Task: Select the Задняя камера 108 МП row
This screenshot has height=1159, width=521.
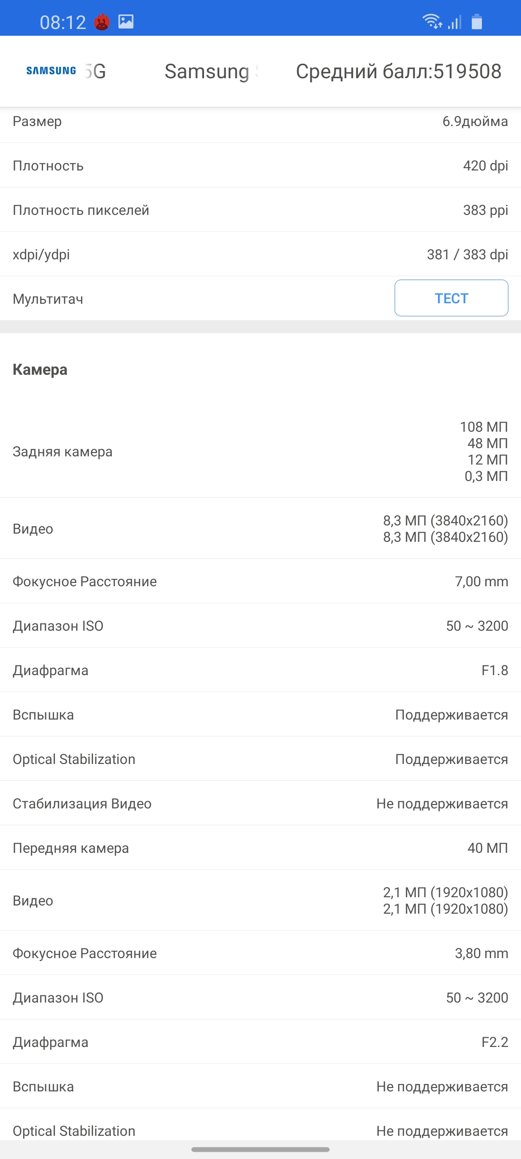Action: point(260,452)
